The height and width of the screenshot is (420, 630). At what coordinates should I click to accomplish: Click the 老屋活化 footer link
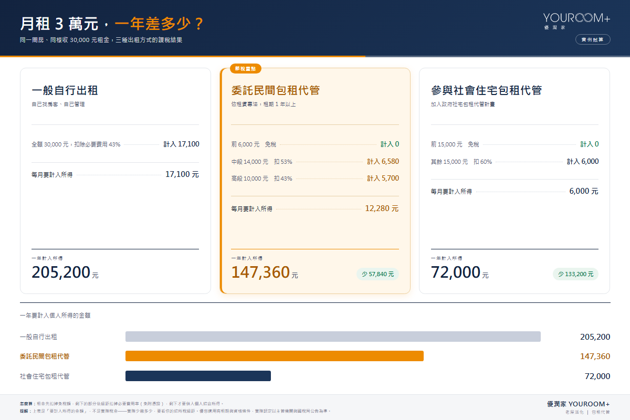(x=574, y=413)
